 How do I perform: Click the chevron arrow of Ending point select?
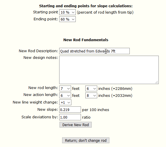[x=73, y=19]
